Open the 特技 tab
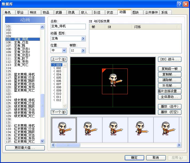This screenshot has width=190, height=163. (x=35, y=12)
